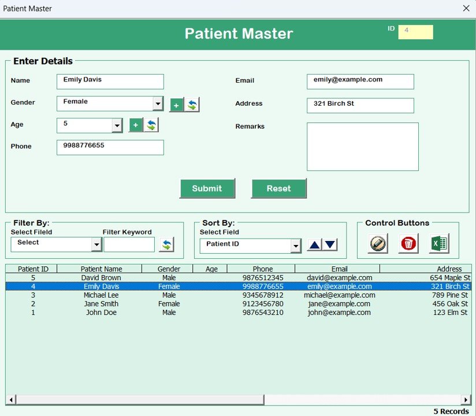The width and height of the screenshot is (476, 416).
Task: Select the Jane Smith row
Action: 239,304
